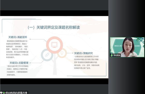Image resolution: width=145 pixels, height=94 pixels.
Task: Click the monitor icon in pink circle
Action: click(x=54, y=45)
